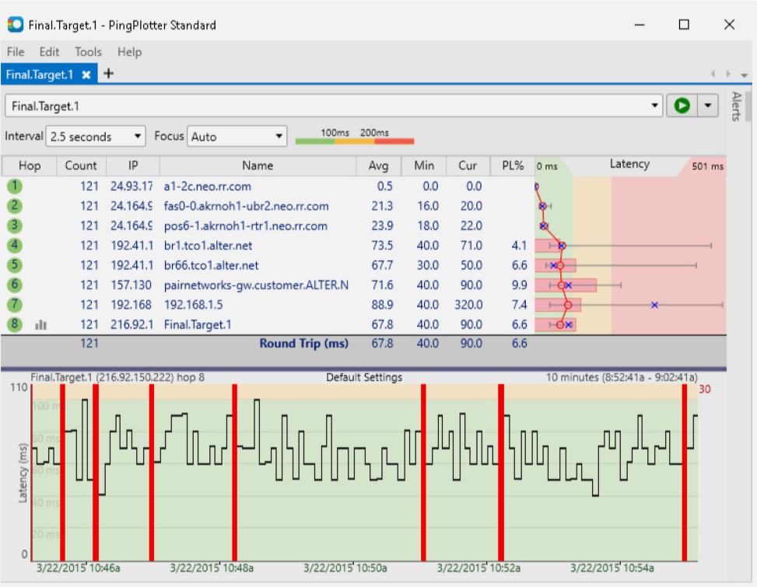The width and height of the screenshot is (757, 587).
Task: Click the 9.9 packet loss value
Action: (520, 285)
